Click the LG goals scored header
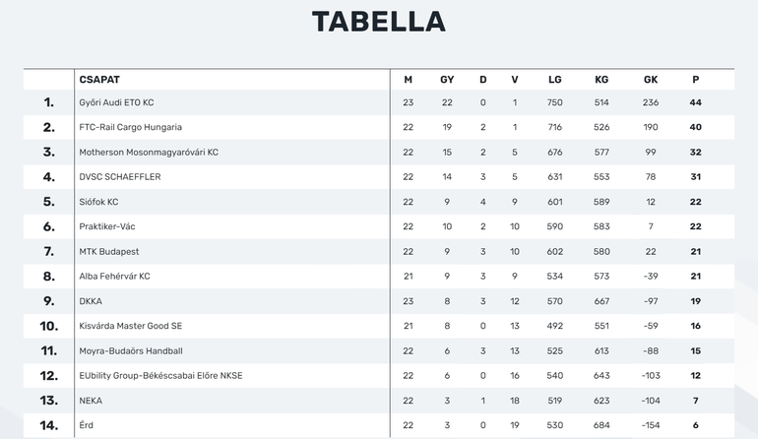This screenshot has height=439, width=758. (x=555, y=80)
